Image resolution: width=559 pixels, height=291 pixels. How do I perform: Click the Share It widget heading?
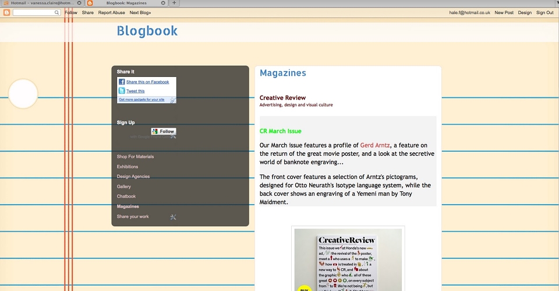coord(126,72)
